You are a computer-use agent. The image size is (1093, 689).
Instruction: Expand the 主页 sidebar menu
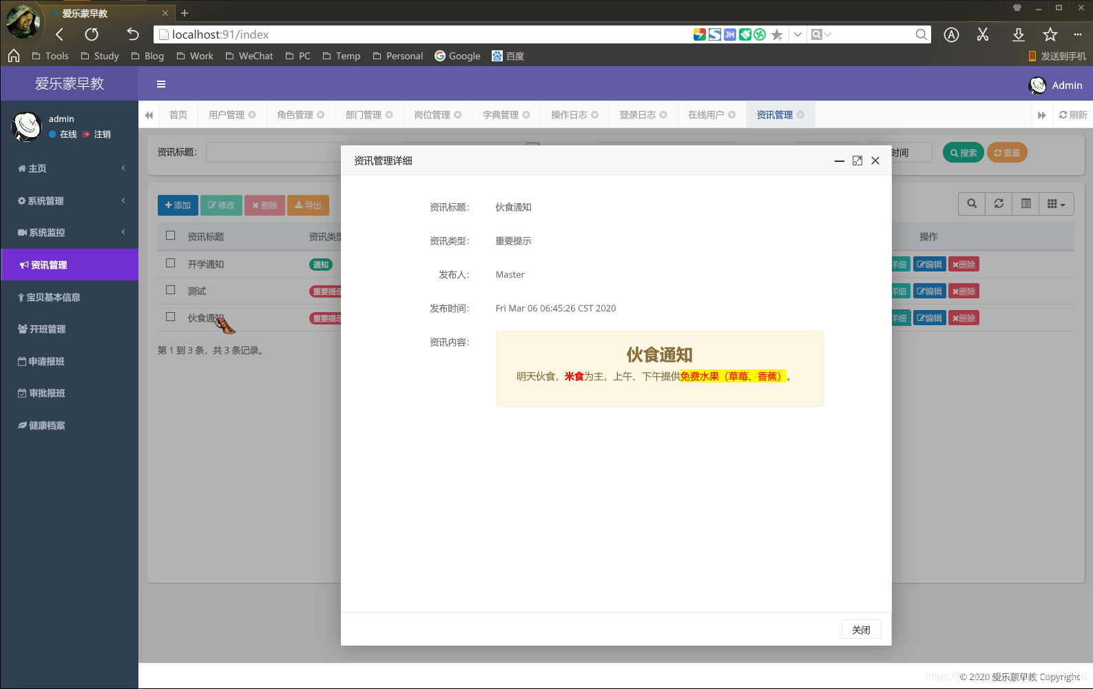point(70,168)
